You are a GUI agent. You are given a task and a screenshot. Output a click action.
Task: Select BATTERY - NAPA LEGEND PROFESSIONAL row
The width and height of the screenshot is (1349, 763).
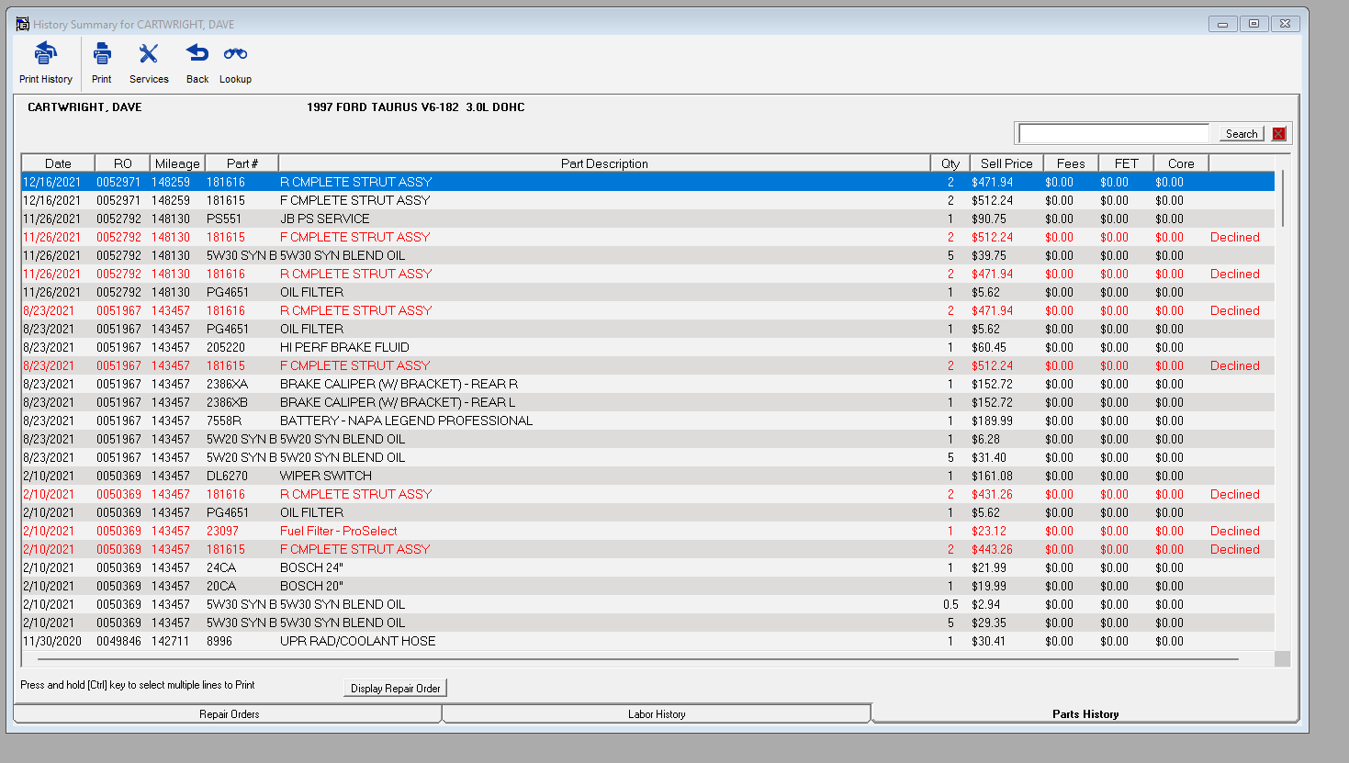pos(647,421)
